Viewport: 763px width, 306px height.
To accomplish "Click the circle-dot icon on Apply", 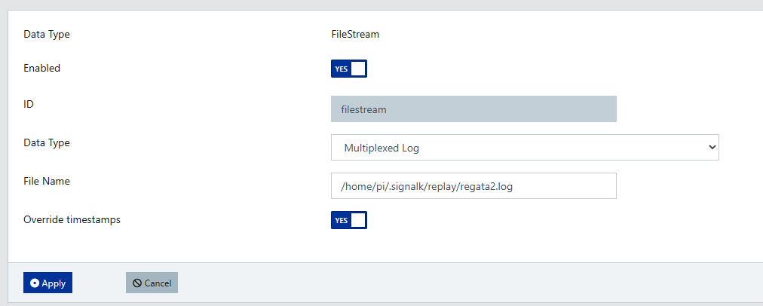I will point(35,283).
